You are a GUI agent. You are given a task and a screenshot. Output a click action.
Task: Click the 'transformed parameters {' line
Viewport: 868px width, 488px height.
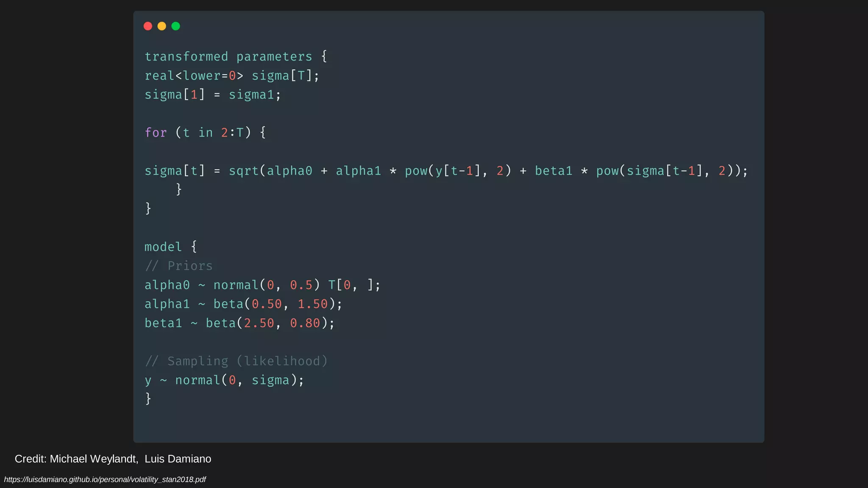[236, 56]
